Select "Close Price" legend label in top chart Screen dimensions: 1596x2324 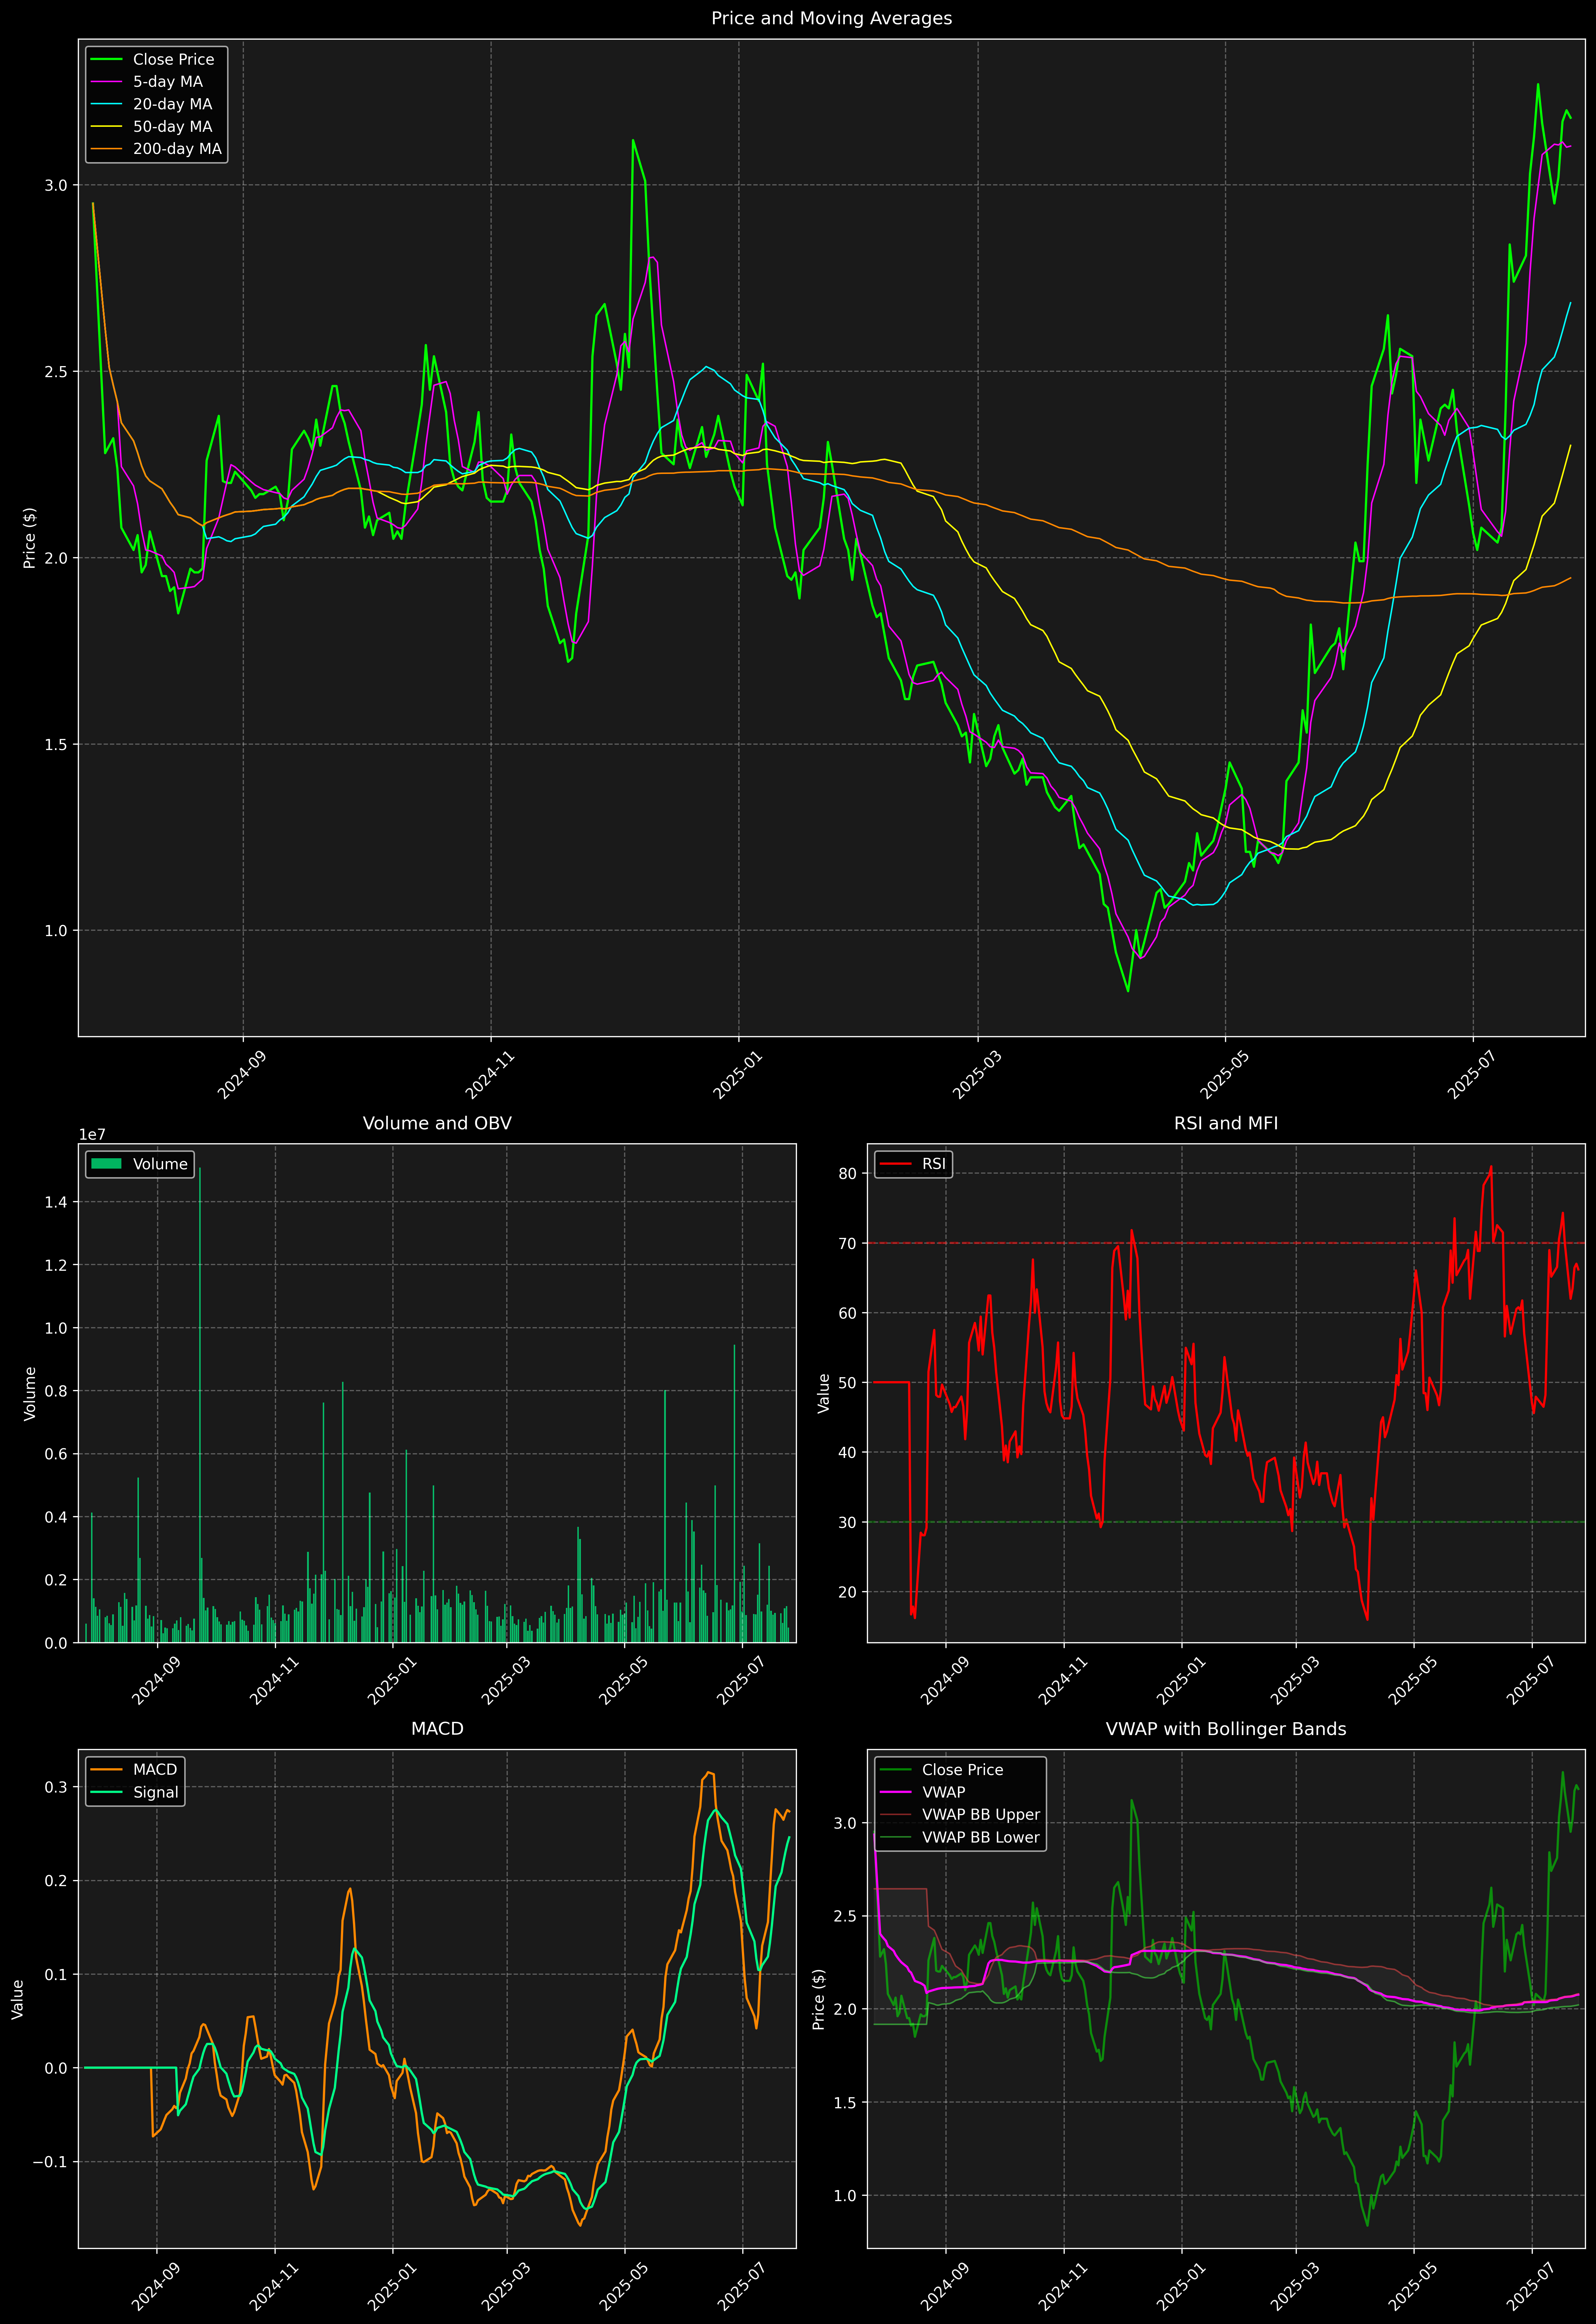point(173,60)
